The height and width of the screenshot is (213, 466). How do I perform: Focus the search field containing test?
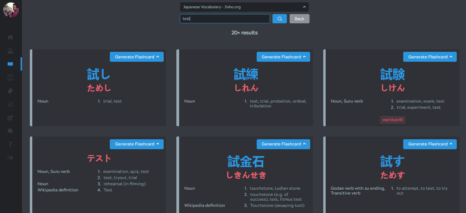click(x=225, y=19)
